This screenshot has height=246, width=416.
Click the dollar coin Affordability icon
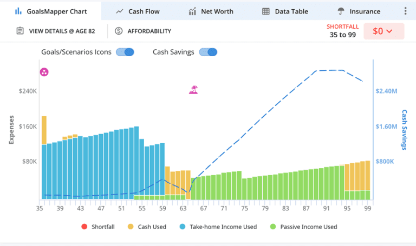pos(119,31)
